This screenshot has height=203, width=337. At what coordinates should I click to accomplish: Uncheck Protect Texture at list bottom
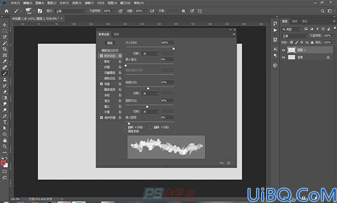(102, 118)
